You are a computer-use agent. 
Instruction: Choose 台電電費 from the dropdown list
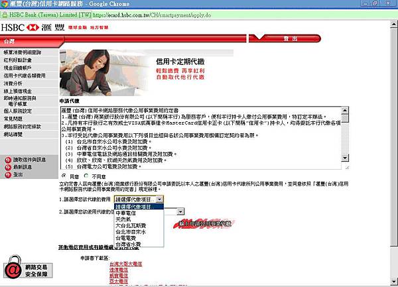tap(139, 239)
